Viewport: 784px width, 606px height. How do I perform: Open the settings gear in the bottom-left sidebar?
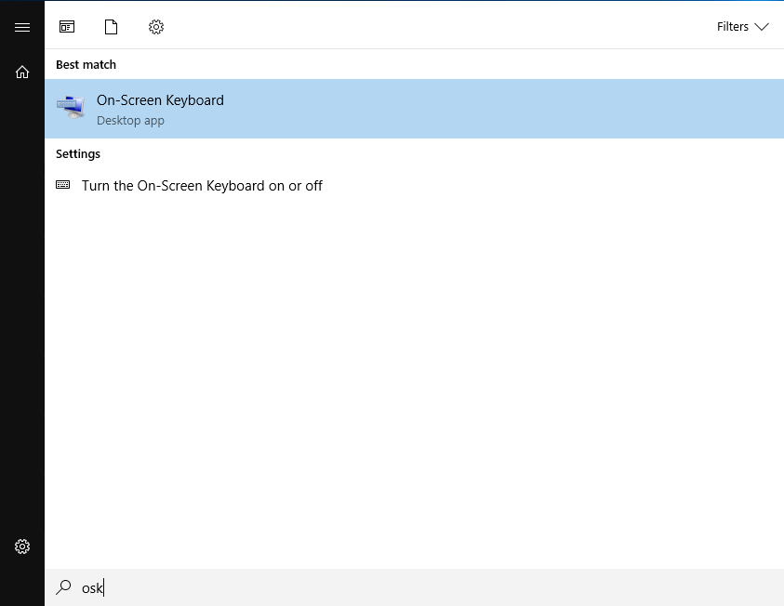[22, 546]
